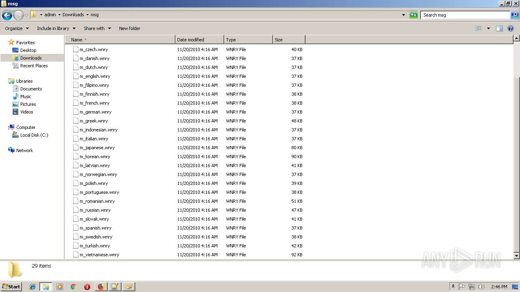This screenshot has height=292, width=520.
Task: Click the New folder button
Action: (x=130, y=28)
